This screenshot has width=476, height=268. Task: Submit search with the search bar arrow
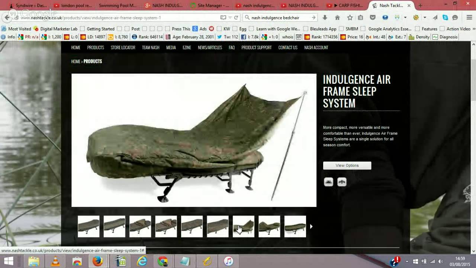(x=313, y=17)
